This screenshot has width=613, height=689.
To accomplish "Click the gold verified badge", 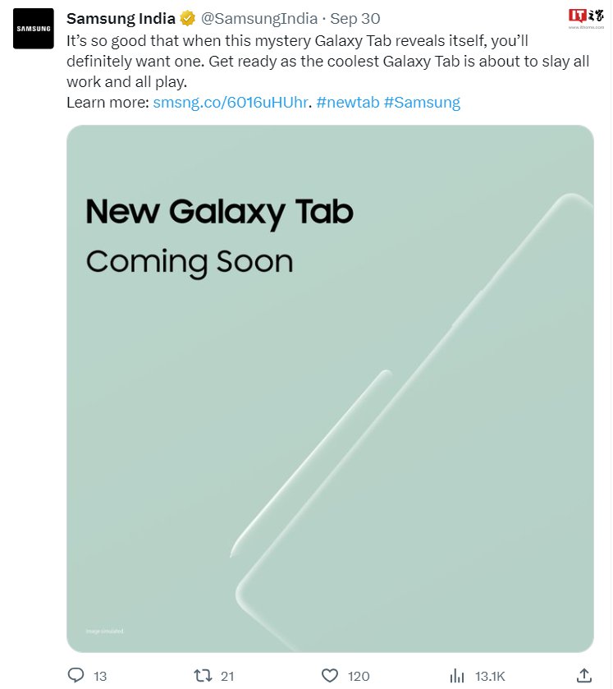I will [x=187, y=19].
